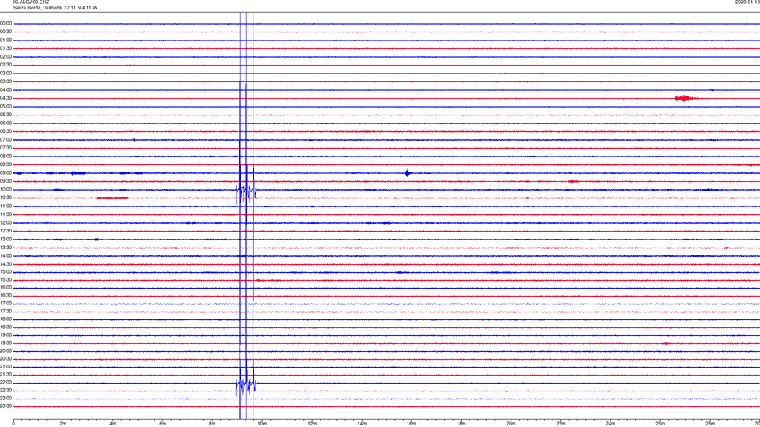Click the 11:30 time label

click(6, 214)
